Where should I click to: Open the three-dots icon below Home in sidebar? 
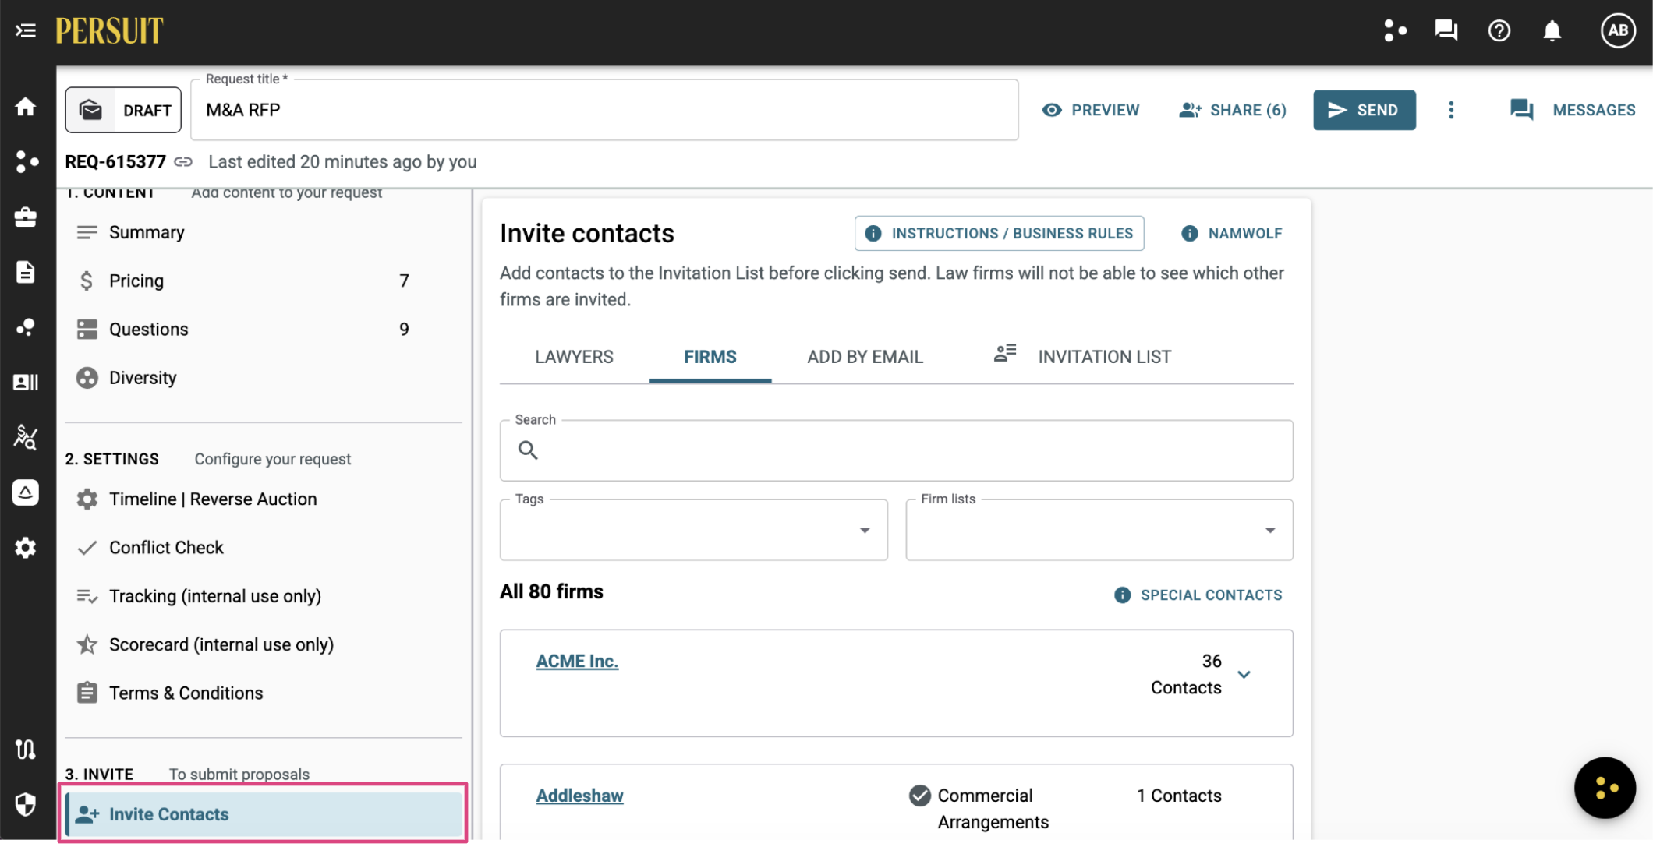(26, 161)
